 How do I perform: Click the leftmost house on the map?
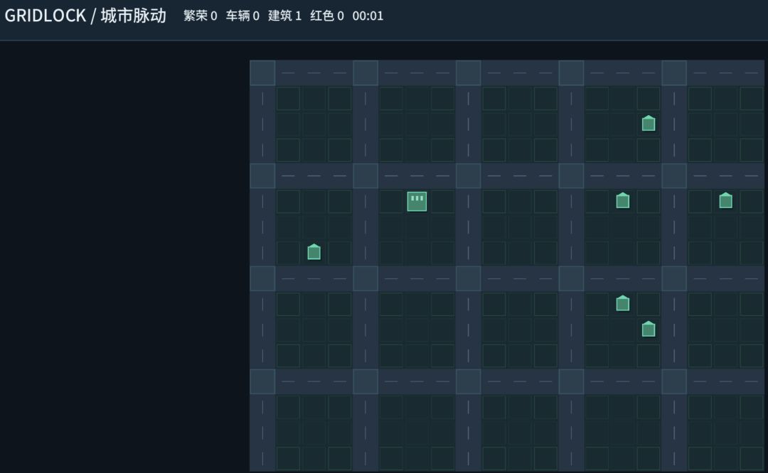point(314,252)
